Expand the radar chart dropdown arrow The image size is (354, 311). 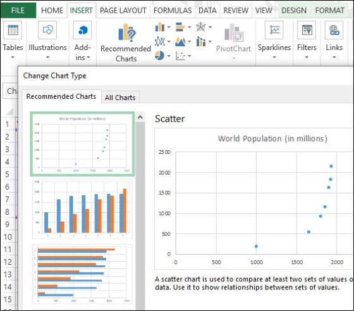point(210,27)
